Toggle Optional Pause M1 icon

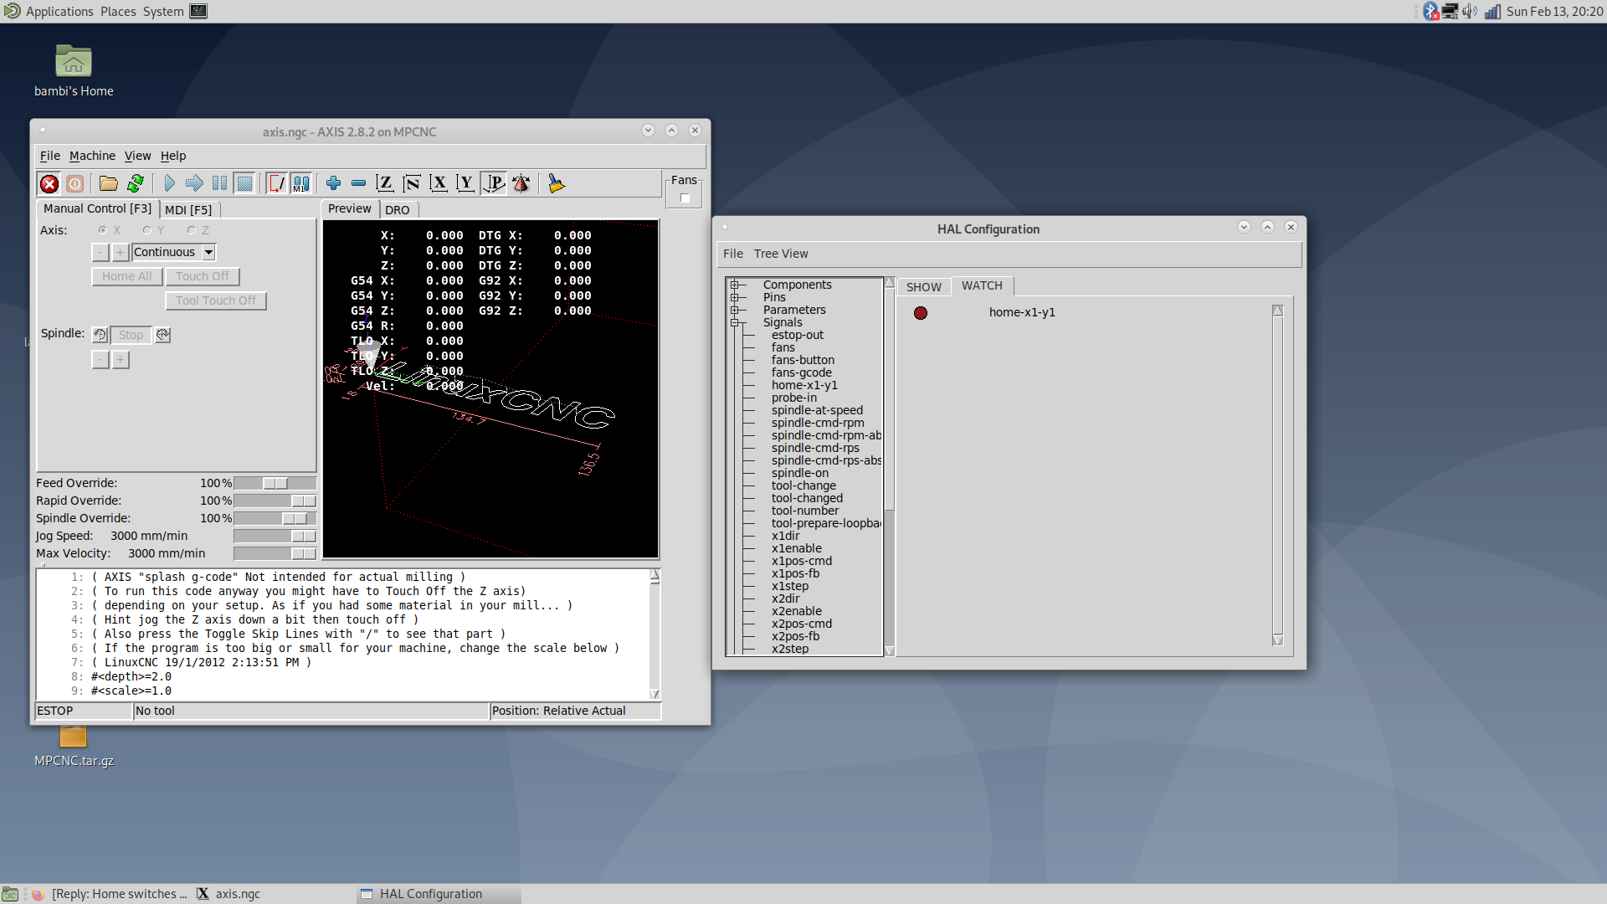point(301,183)
